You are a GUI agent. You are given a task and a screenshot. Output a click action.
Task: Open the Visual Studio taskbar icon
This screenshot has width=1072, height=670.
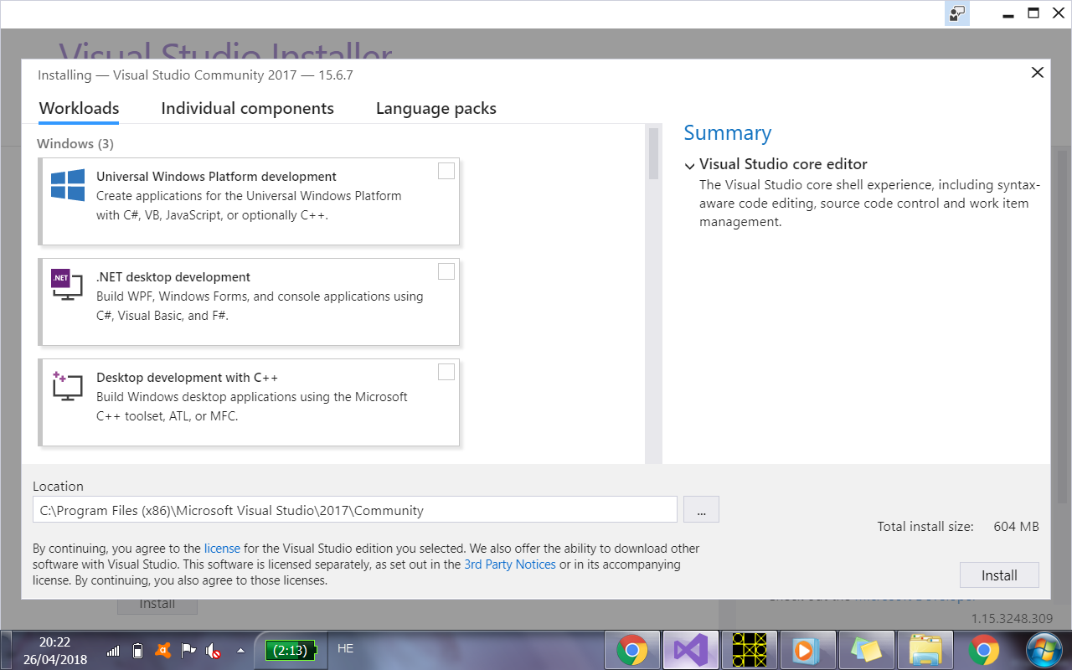tap(691, 650)
